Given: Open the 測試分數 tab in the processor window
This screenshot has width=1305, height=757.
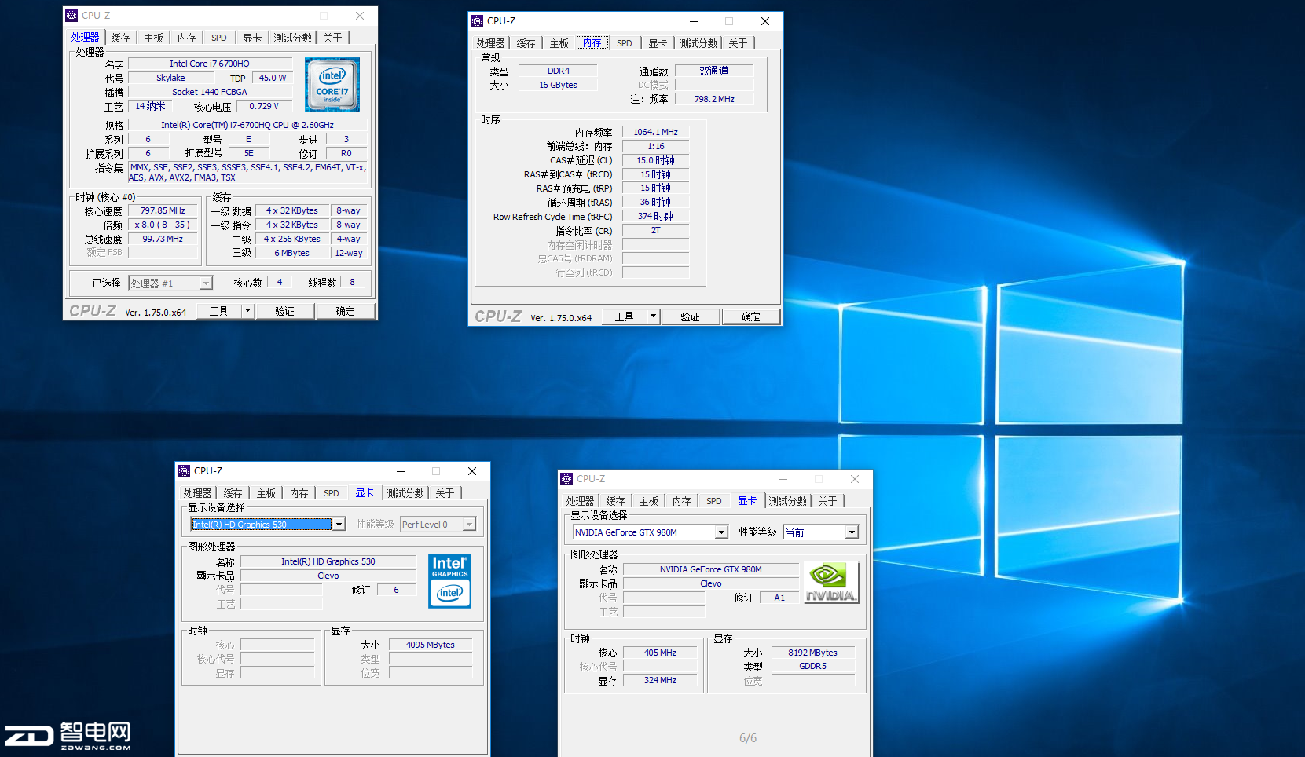Looking at the screenshot, I should 292,38.
